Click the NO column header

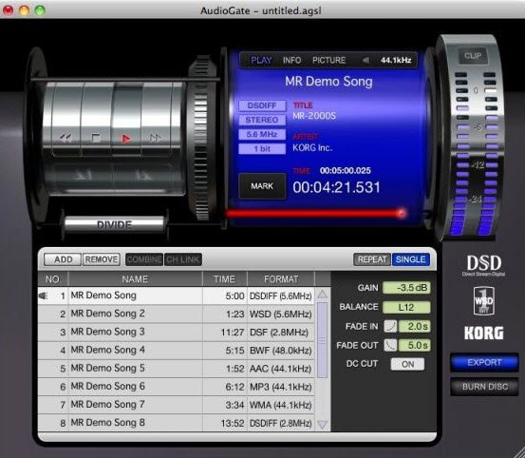tap(52, 279)
